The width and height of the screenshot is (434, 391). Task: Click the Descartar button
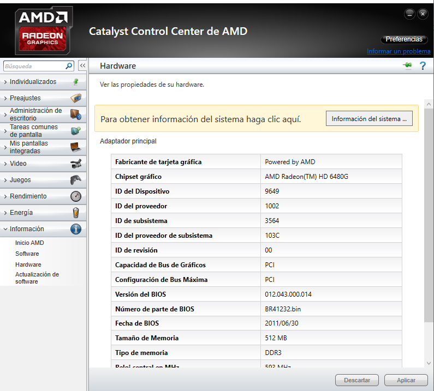(357, 380)
